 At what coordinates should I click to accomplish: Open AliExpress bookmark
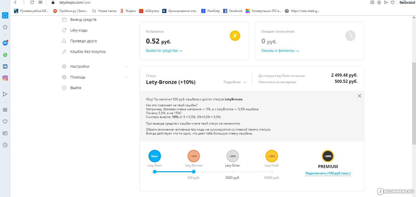149,11
